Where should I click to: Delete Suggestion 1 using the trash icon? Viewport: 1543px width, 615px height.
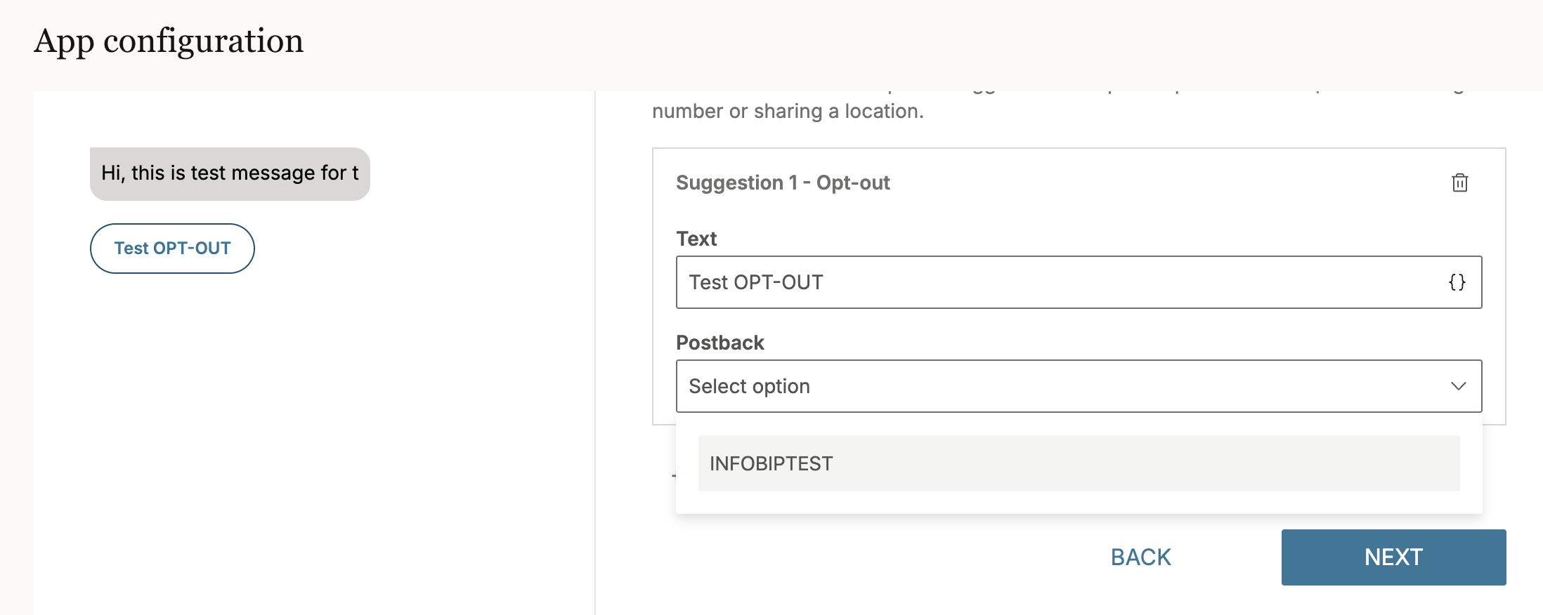tap(1459, 183)
